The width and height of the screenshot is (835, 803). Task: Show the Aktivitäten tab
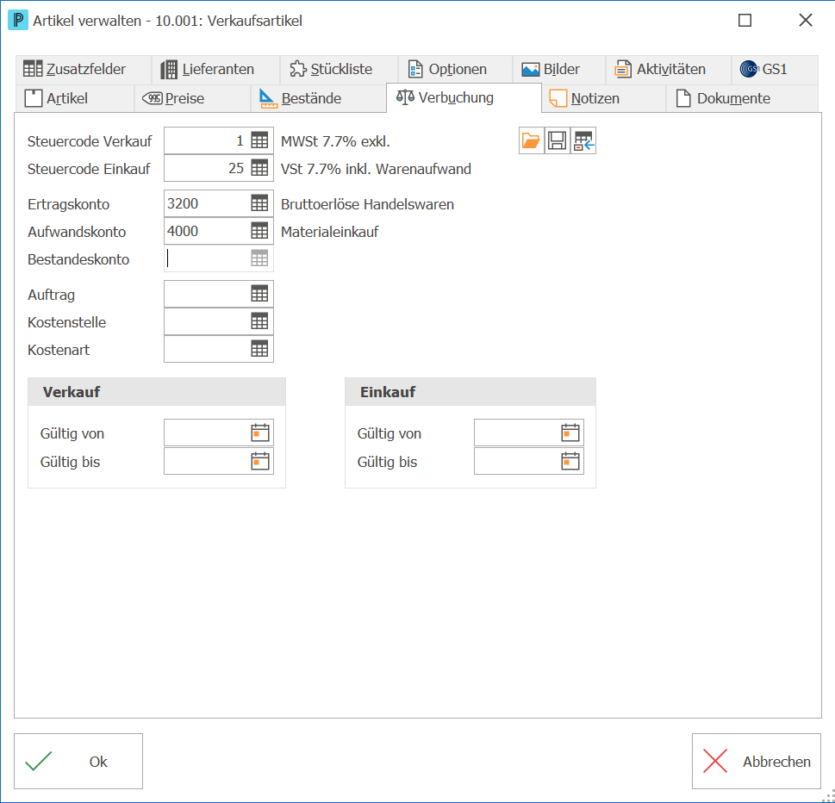coord(669,70)
